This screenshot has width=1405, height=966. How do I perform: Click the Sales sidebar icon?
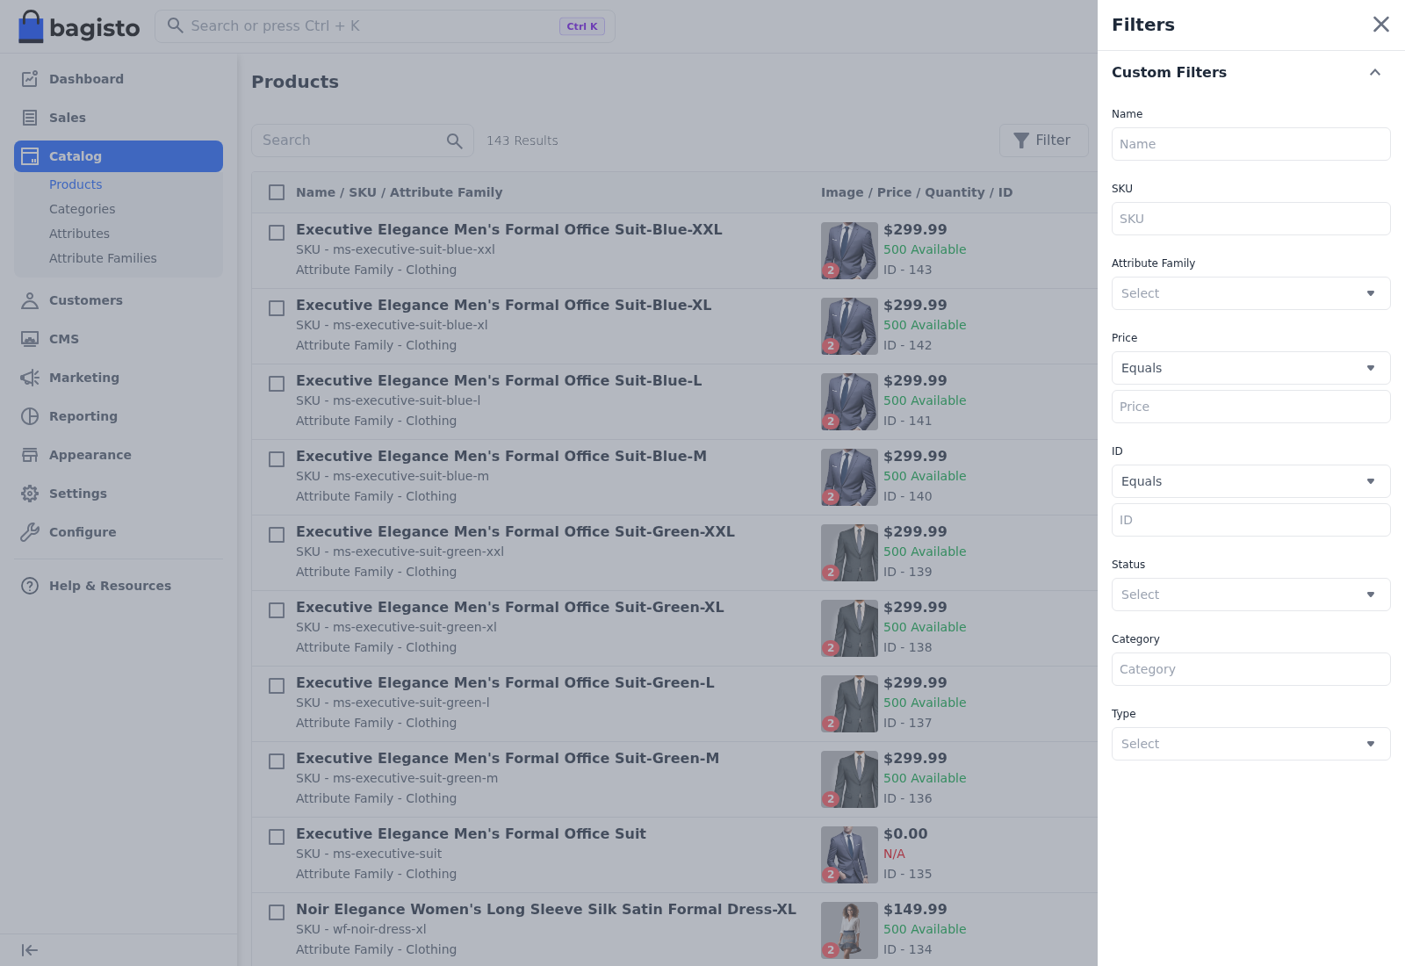30,118
